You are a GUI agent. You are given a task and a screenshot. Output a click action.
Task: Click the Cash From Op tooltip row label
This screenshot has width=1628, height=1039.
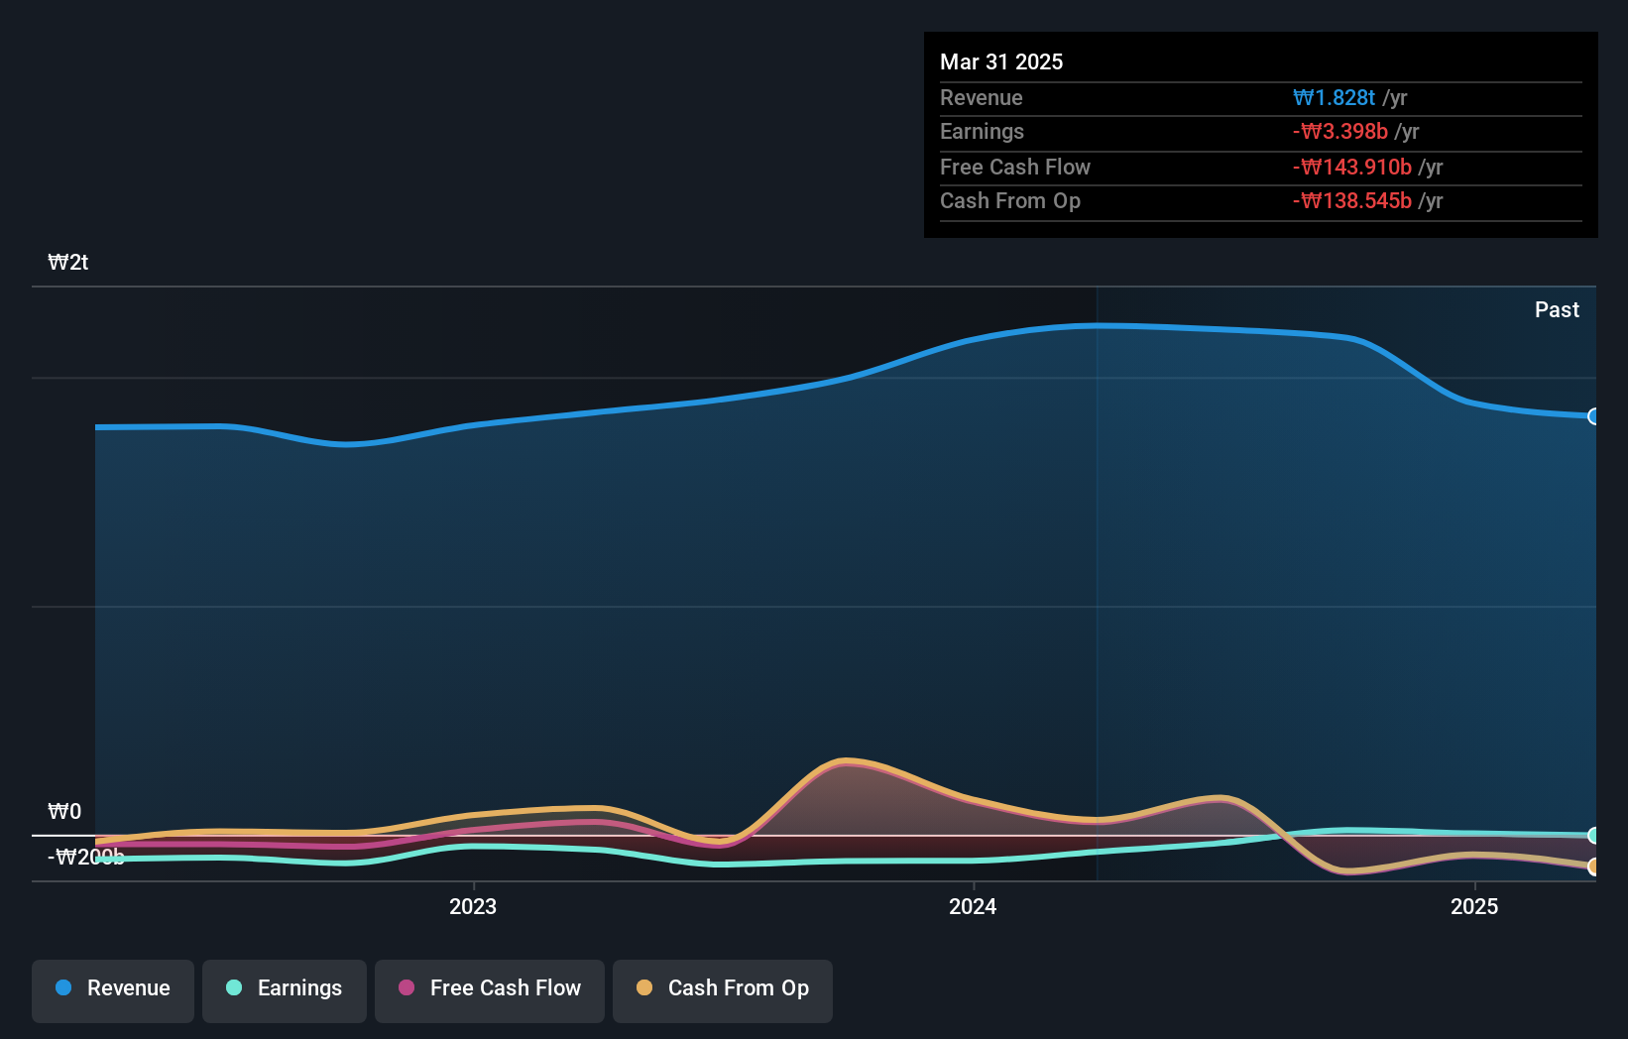[1010, 200]
